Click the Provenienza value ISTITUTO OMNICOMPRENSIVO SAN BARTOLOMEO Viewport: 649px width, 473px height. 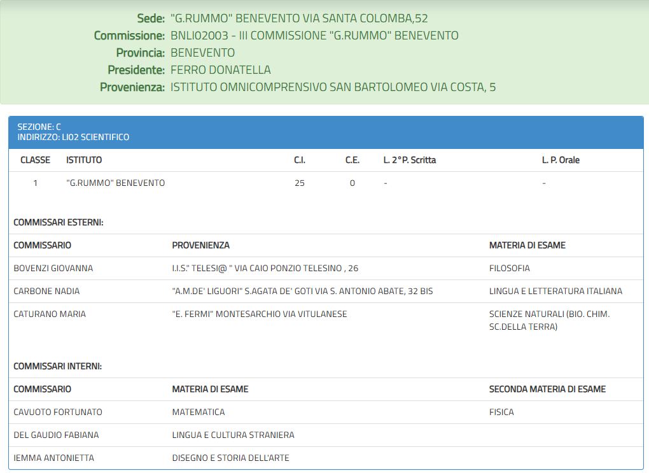click(299, 87)
